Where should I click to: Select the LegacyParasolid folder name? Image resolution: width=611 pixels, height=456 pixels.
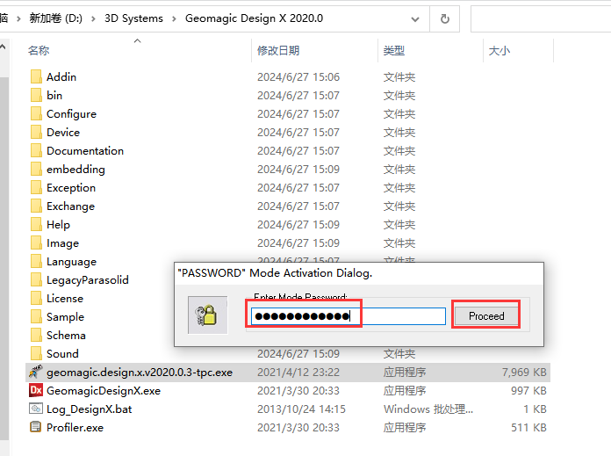pos(88,279)
